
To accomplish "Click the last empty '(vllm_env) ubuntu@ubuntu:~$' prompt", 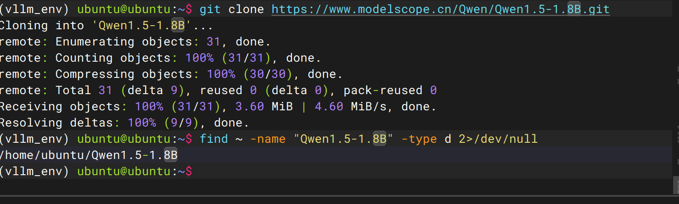I will pyautogui.click(x=96, y=171).
